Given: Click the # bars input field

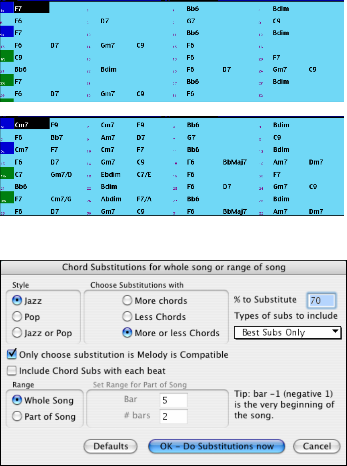Looking at the screenshot, I should tap(173, 416).
